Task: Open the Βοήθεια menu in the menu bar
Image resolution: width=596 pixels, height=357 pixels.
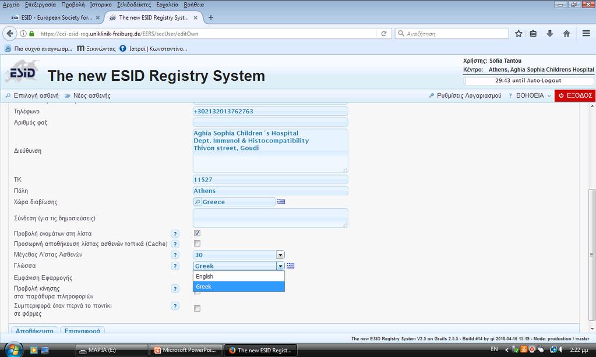Action: pos(194,5)
